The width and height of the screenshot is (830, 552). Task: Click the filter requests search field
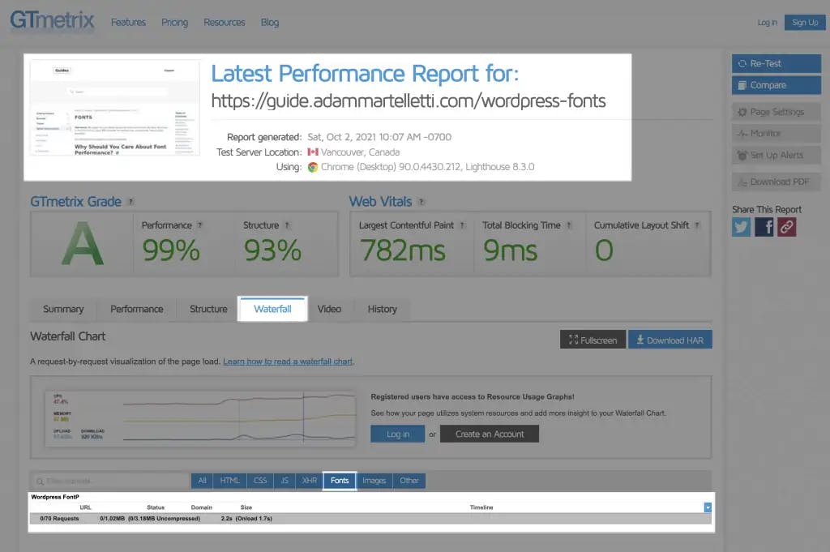point(110,481)
